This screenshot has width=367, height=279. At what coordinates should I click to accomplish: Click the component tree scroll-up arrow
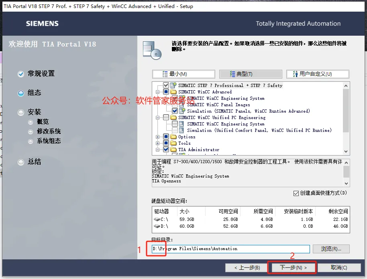(346, 86)
